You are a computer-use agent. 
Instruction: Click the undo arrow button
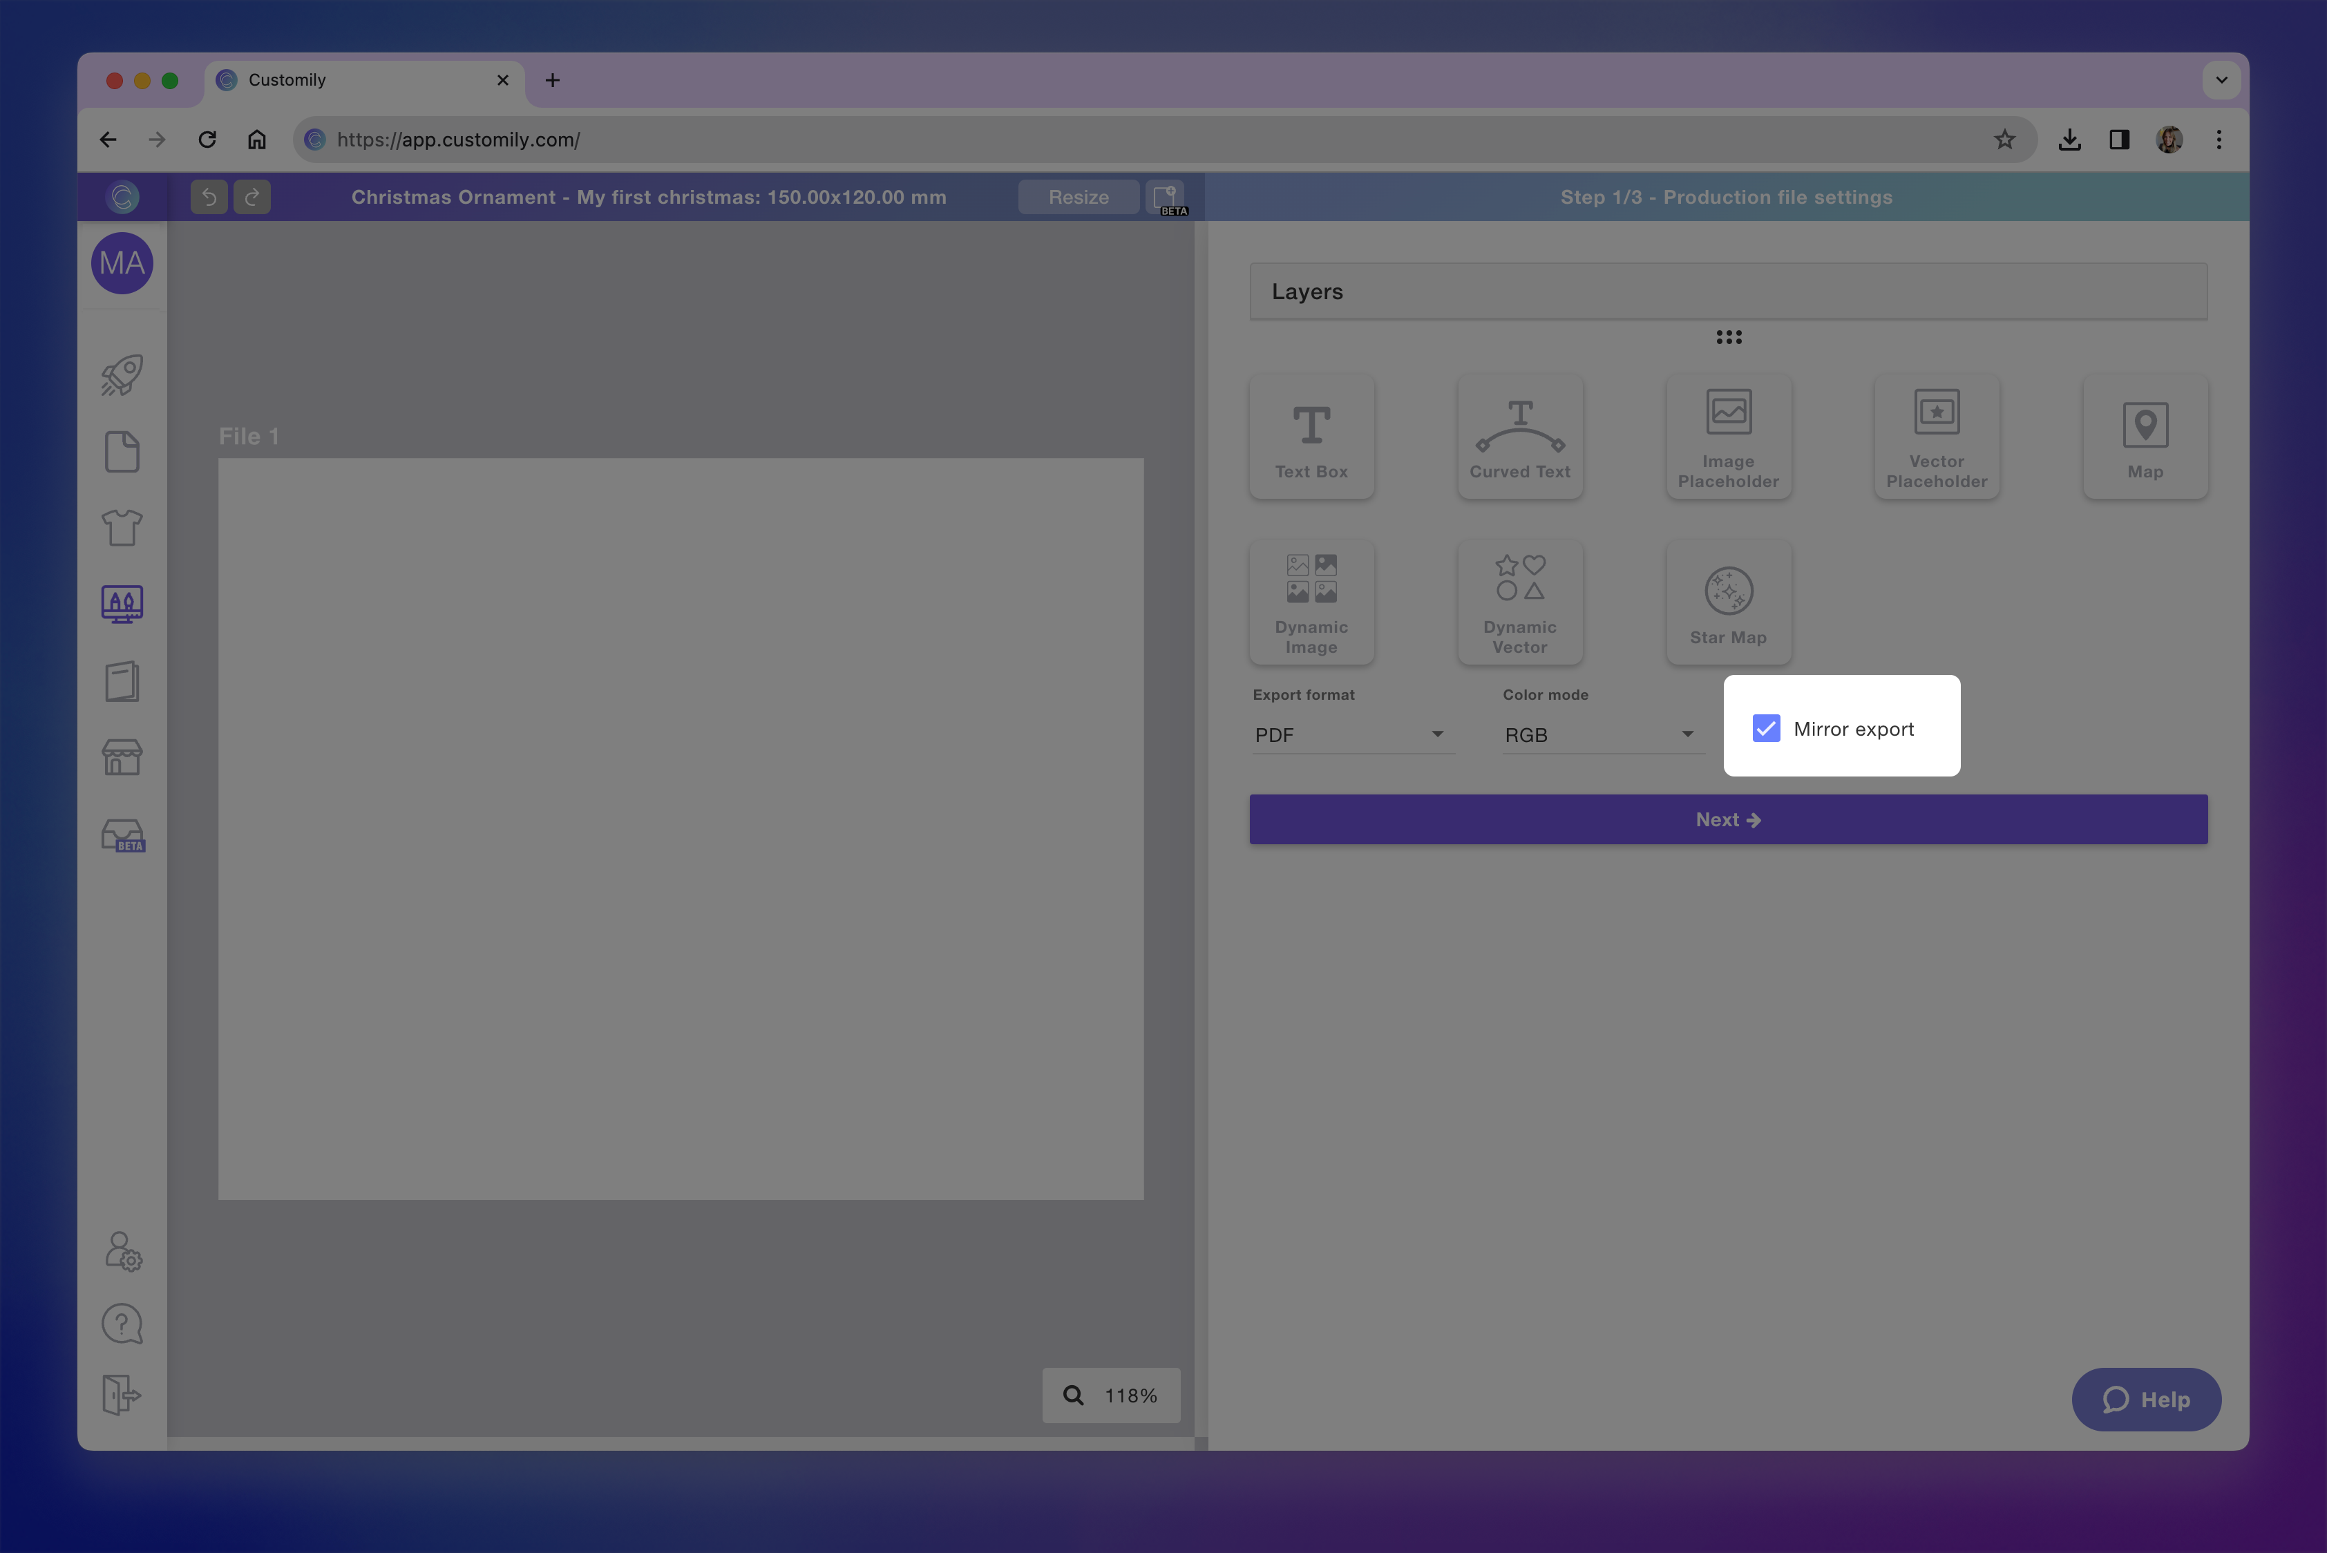point(209,197)
